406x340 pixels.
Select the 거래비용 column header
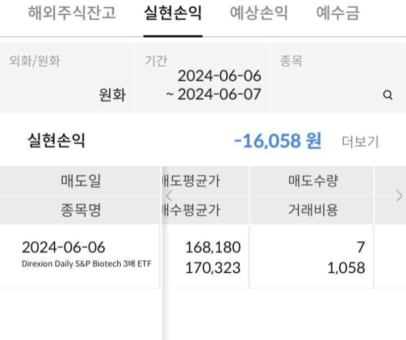[313, 210]
